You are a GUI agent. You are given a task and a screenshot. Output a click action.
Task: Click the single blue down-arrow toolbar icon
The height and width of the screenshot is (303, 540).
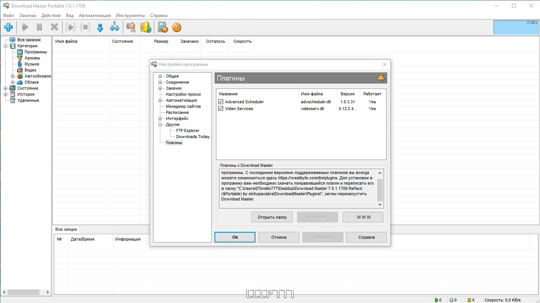pos(100,27)
